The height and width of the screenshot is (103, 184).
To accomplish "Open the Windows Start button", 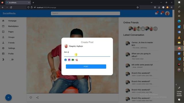I will click(x=179, y=3).
